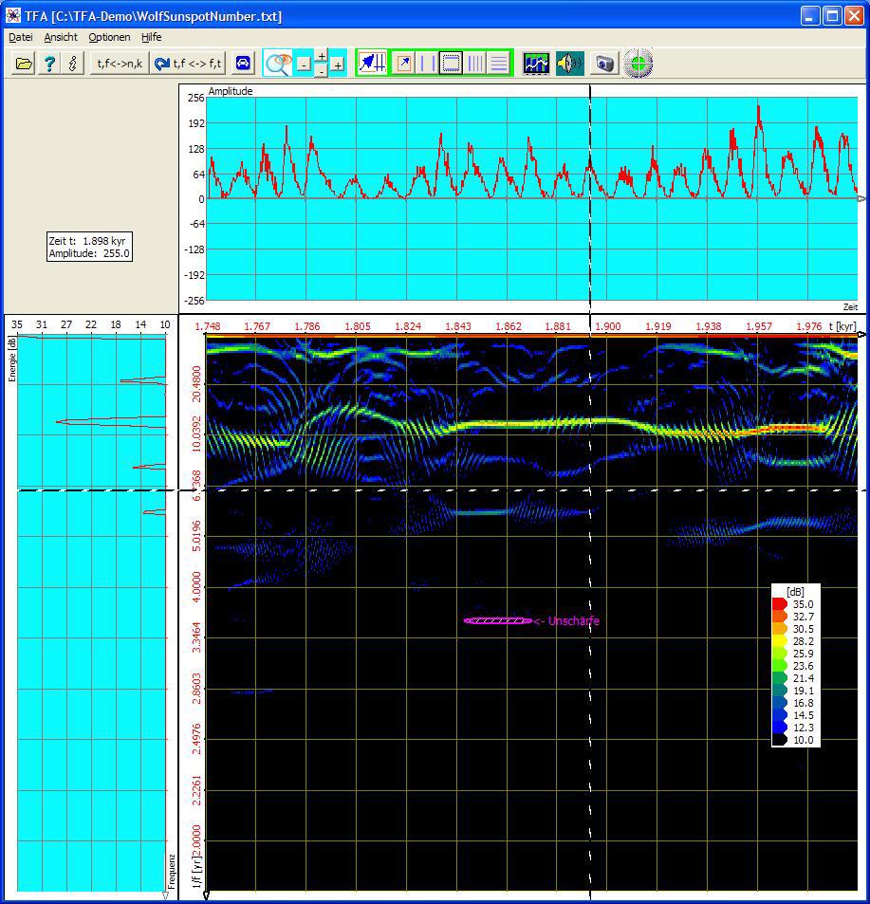The height and width of the screenshot is (904, 870).
Task: Click the red 35.0 dB legend color
Action: pos(780,604)
